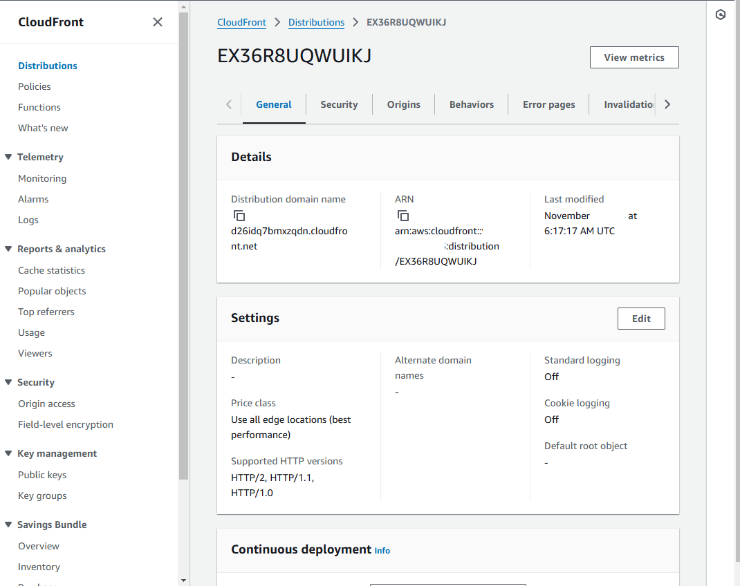The image size is (740, 586).
Task: Edit the distribution Settings
Action: (x=640, y=318)
